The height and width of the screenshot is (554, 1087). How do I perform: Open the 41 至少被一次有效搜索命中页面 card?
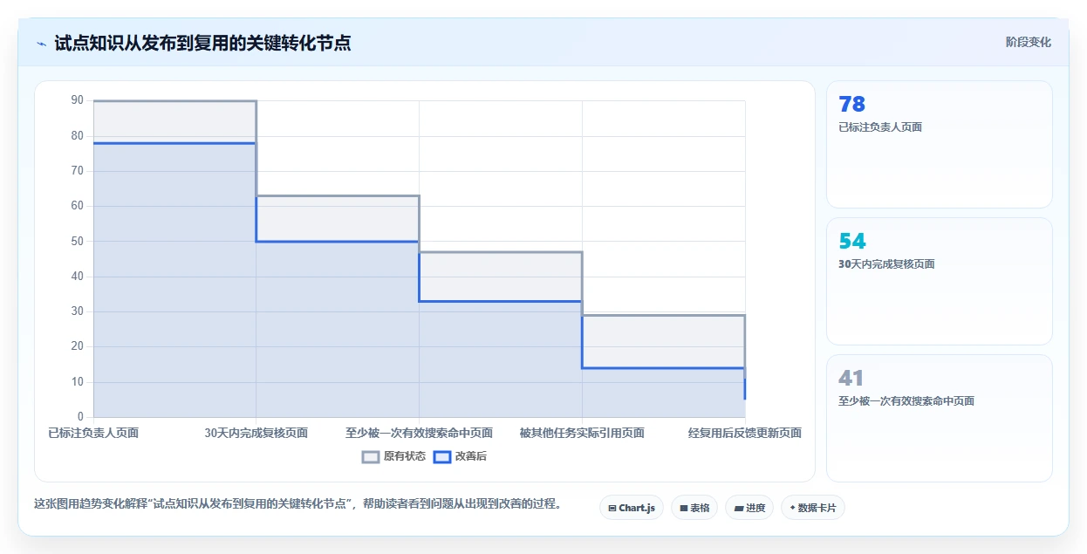tap(940, 418)
